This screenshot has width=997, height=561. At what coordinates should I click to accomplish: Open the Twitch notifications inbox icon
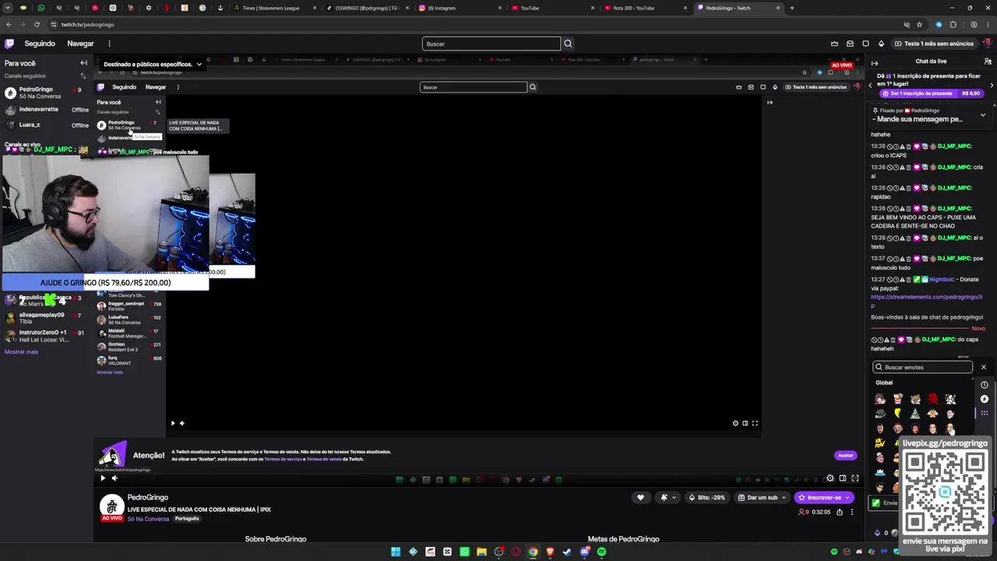pos(850,44)
